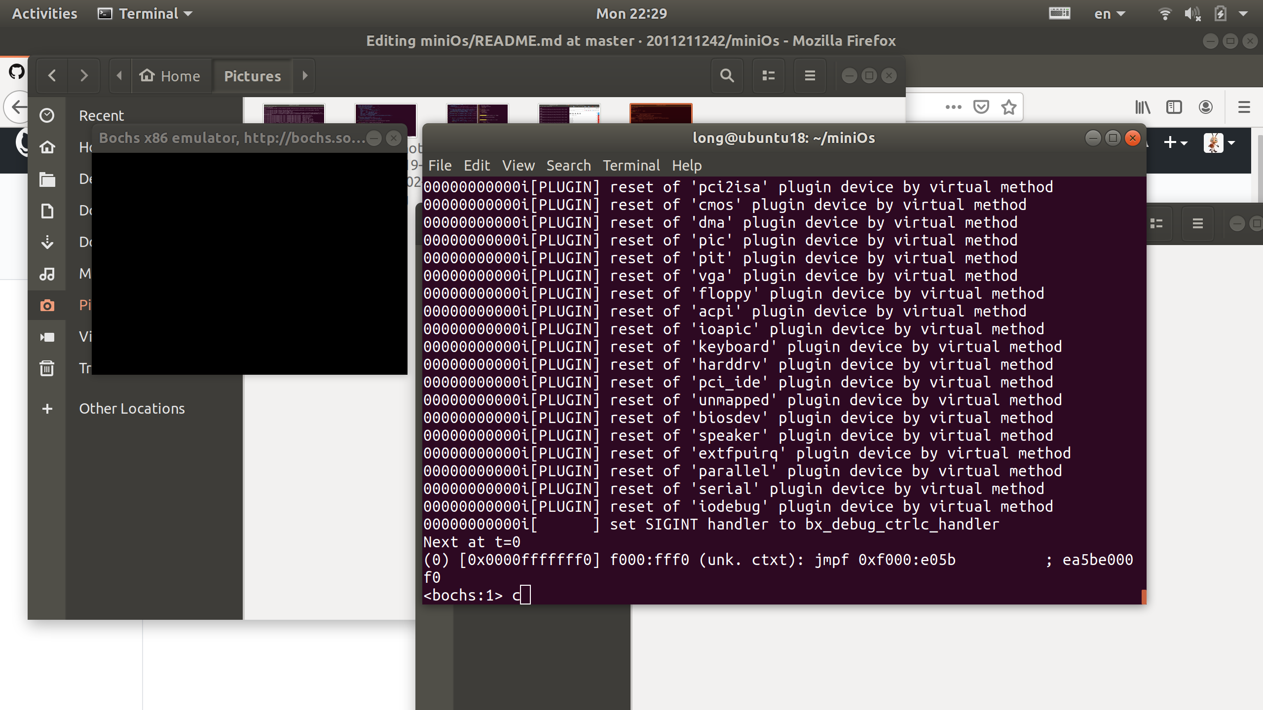Toggle Firefox sidebar view
This screenshot has width=1263, height=710.
[x=1174, y=107]
